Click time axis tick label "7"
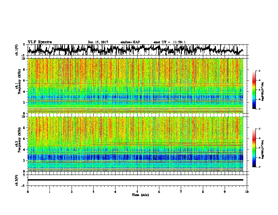Viewport: 278px width, 215px height. pyautogui.click(x=181, y=192)
